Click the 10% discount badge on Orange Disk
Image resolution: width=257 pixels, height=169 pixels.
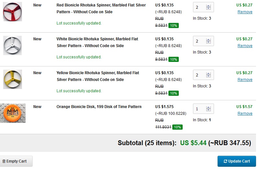click(177, 127)
